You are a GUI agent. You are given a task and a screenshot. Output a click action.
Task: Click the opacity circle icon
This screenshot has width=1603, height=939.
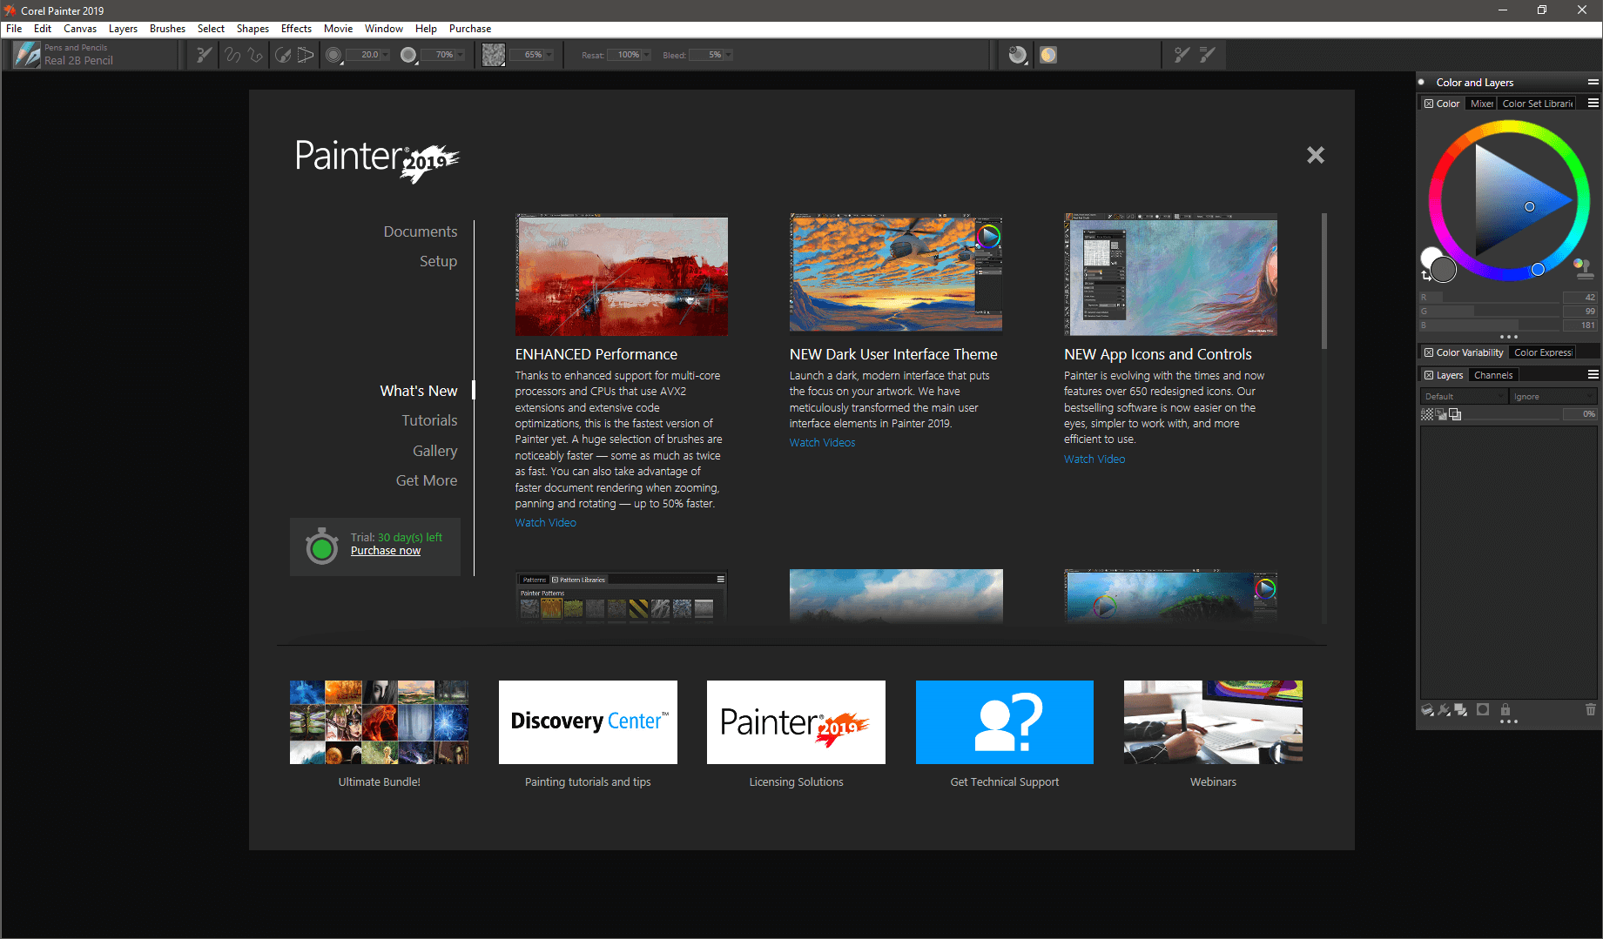click(408, 55)
